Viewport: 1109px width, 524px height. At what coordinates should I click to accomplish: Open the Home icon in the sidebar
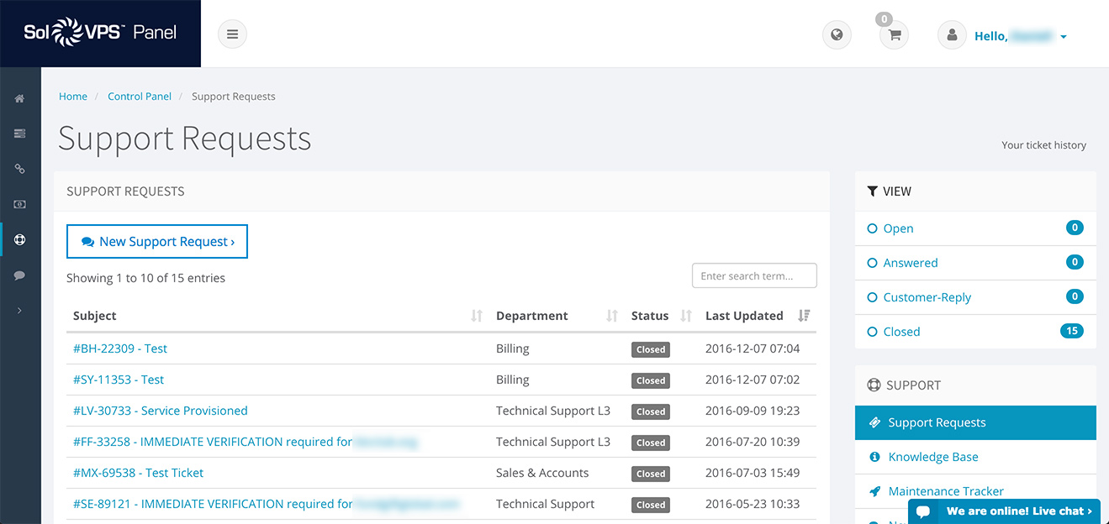18,97
